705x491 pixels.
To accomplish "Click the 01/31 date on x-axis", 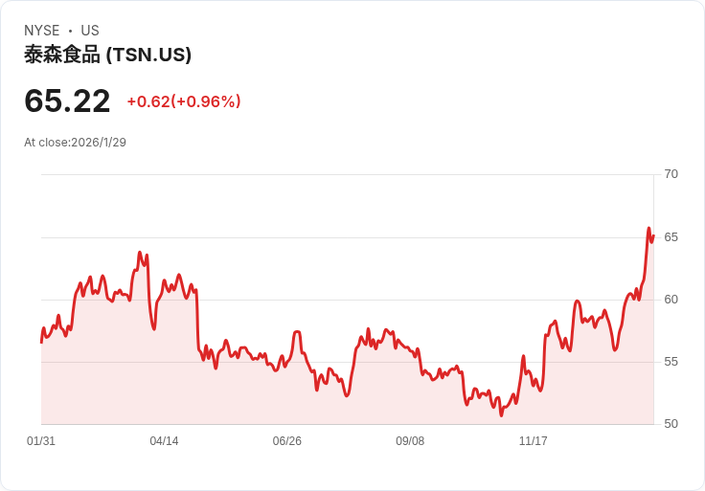I will point(41,441).
